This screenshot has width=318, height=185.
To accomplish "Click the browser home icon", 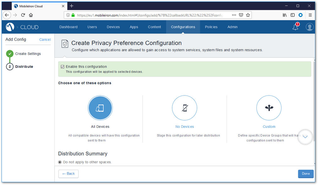I will (x=31, y=15).
